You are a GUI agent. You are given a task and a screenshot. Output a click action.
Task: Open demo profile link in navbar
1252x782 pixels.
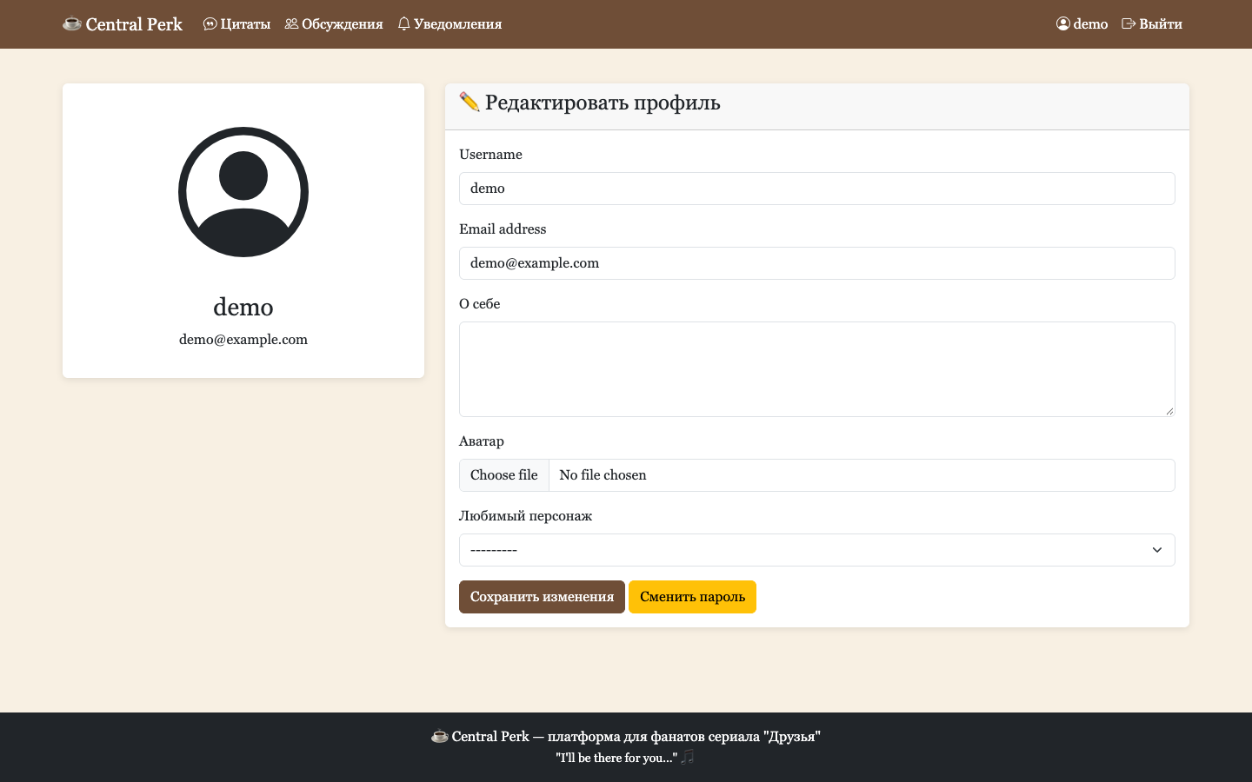1082,24
